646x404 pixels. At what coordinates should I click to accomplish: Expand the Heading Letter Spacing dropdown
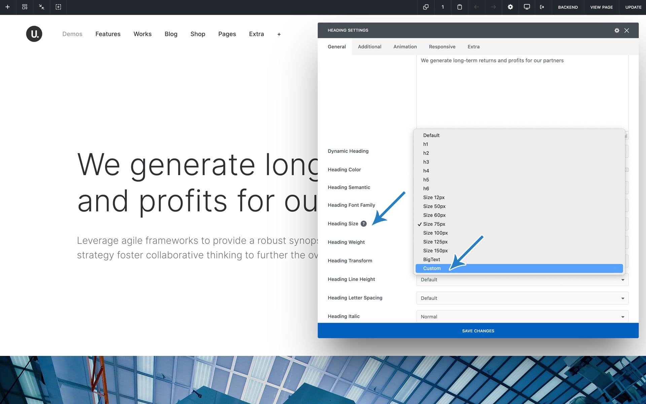(522, 298)
